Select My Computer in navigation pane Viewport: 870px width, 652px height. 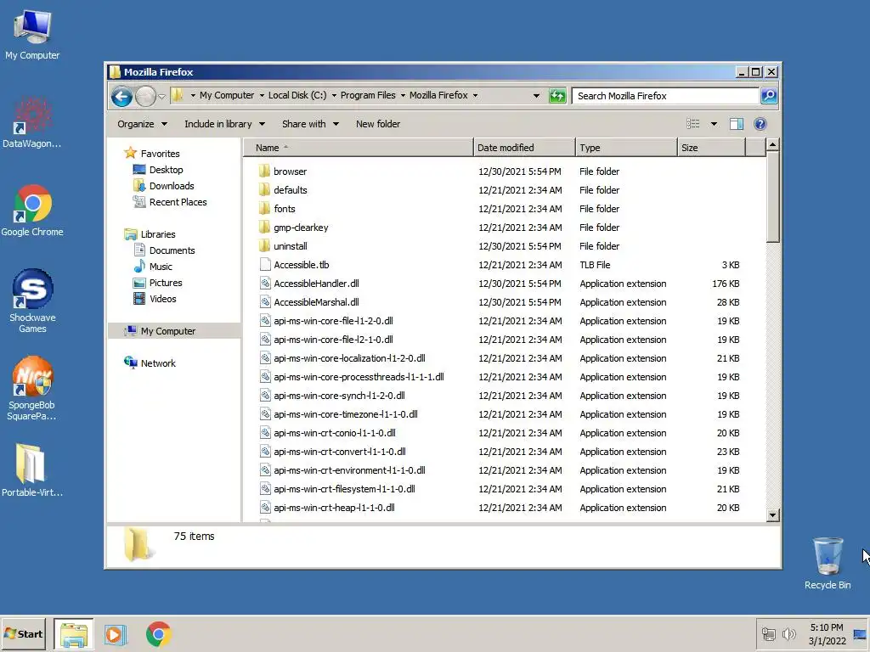click(167, 331)
